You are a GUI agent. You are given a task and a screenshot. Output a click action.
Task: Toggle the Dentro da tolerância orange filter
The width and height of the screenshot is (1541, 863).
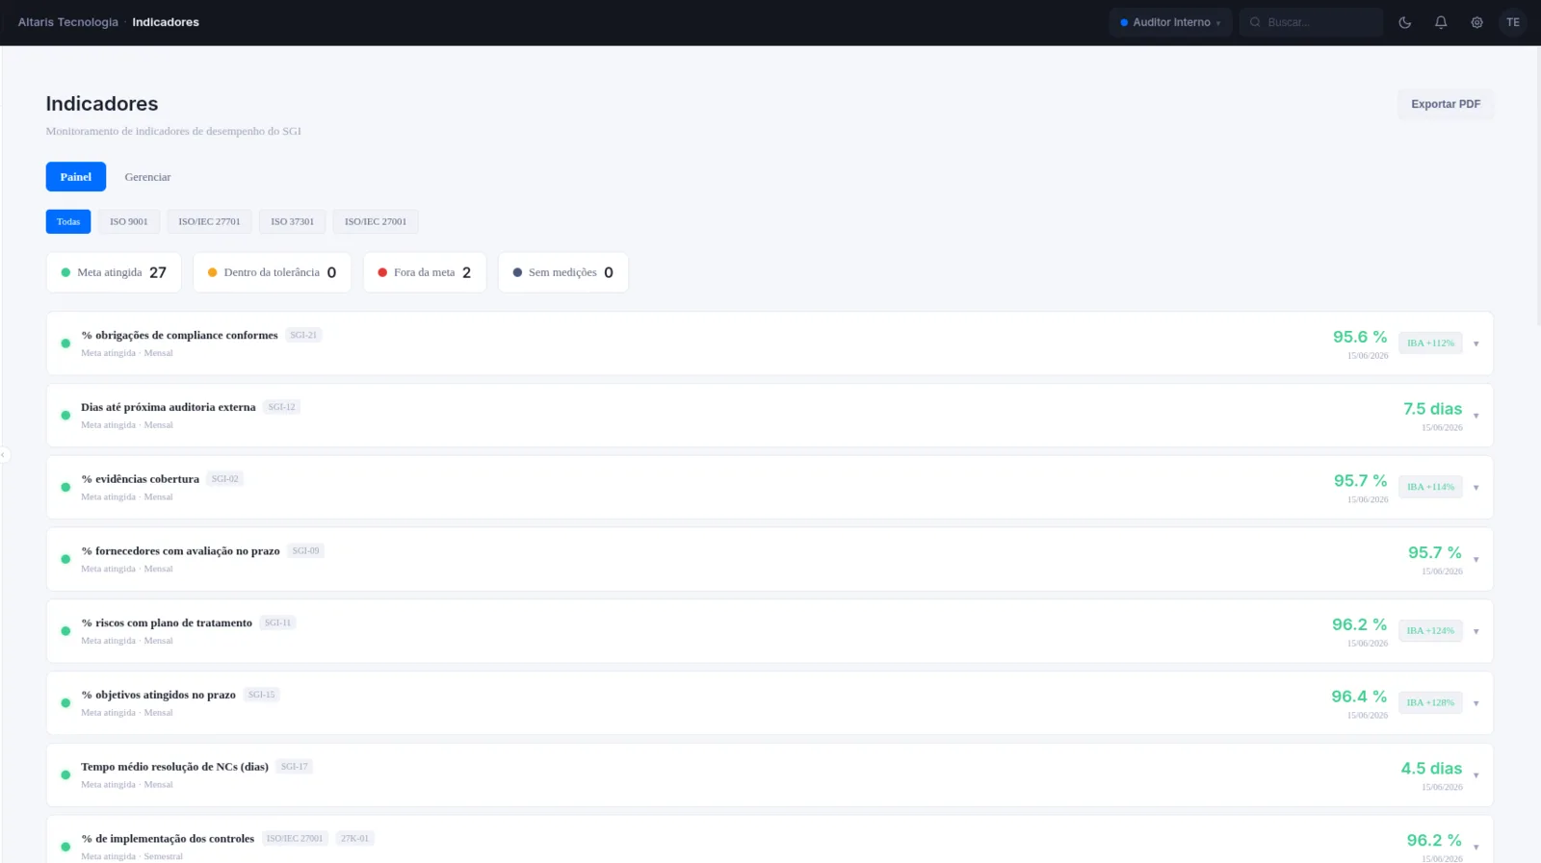pyautogui.click(x=273, y=272)
